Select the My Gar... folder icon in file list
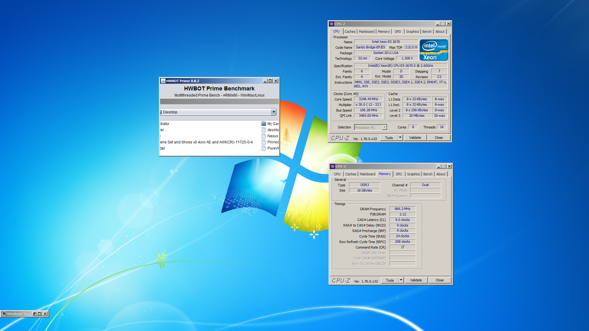This screenshot has height=331, width=589. tap(264, 124)
